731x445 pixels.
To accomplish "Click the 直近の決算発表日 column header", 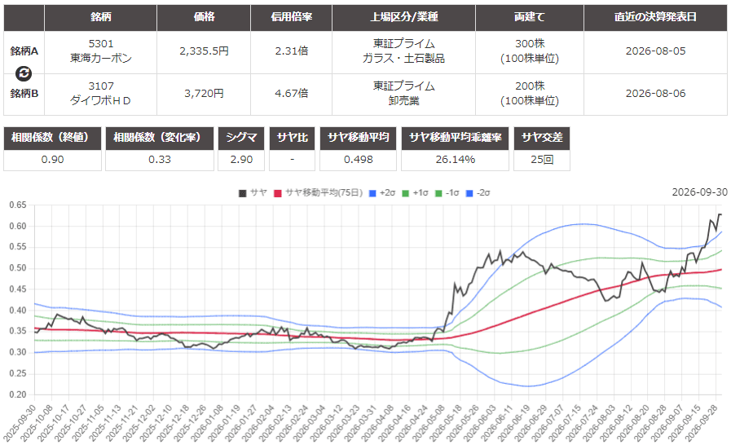I will pos(655,17).
